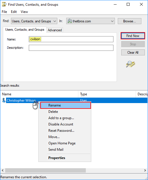This screenshot has height=180, width=148.
Task: Click the Find Now button
Action: pyautogui.click(x=133, y=36)
